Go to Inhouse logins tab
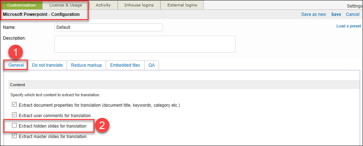This screenshot has width=363, height=146. pyautogui.click(x=139, y=5)
